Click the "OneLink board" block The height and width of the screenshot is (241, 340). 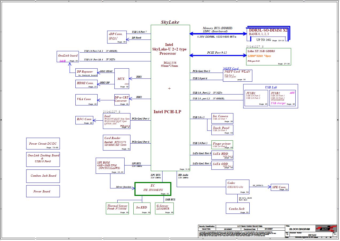68,57
